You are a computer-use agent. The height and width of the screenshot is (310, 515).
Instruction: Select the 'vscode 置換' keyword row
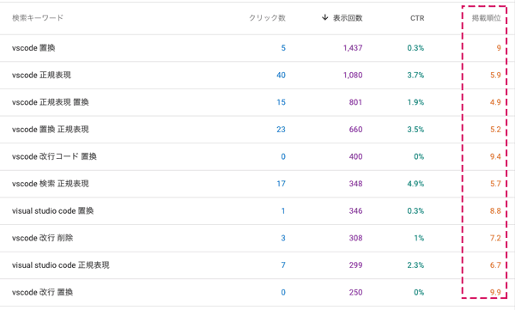click(x=257, y=48)
